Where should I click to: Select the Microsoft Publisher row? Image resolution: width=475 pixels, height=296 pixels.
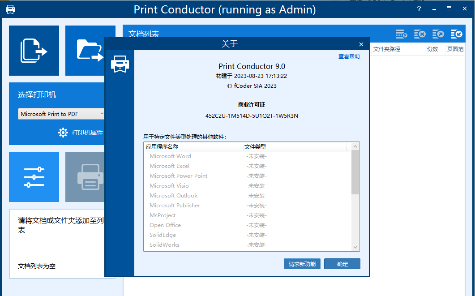[x=248, y=206]
